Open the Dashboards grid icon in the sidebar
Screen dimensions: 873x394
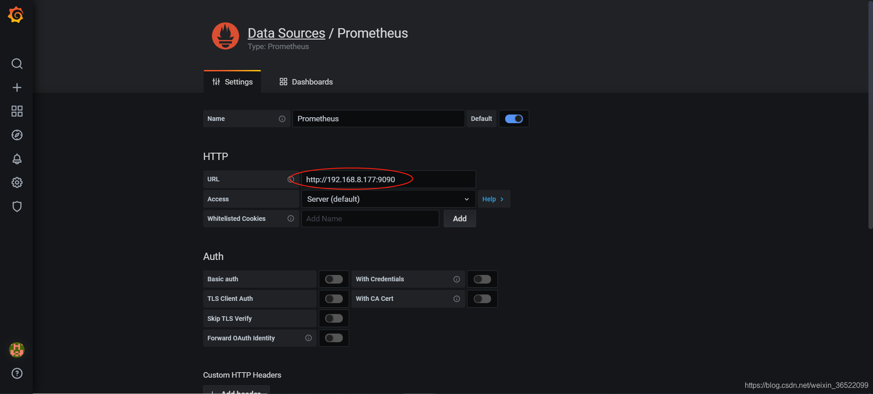[x=17, y=111]
